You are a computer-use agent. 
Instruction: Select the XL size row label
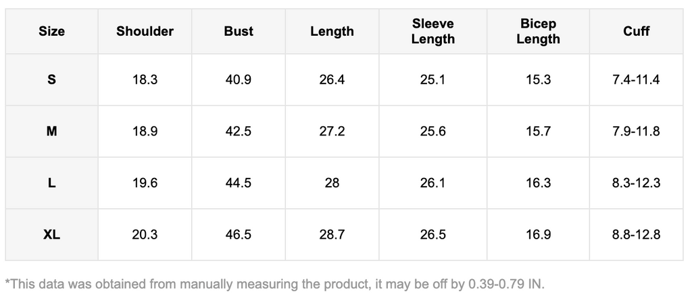point(51,235)
